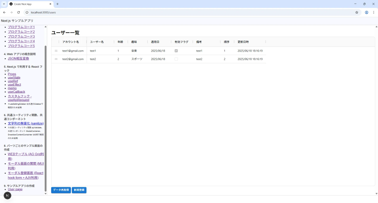Select the test2@gmail.com account cell
The image size is (378, 203).
click(73, 59)
